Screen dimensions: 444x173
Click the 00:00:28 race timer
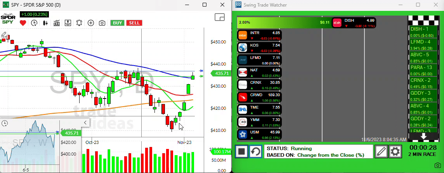(423, 147)
